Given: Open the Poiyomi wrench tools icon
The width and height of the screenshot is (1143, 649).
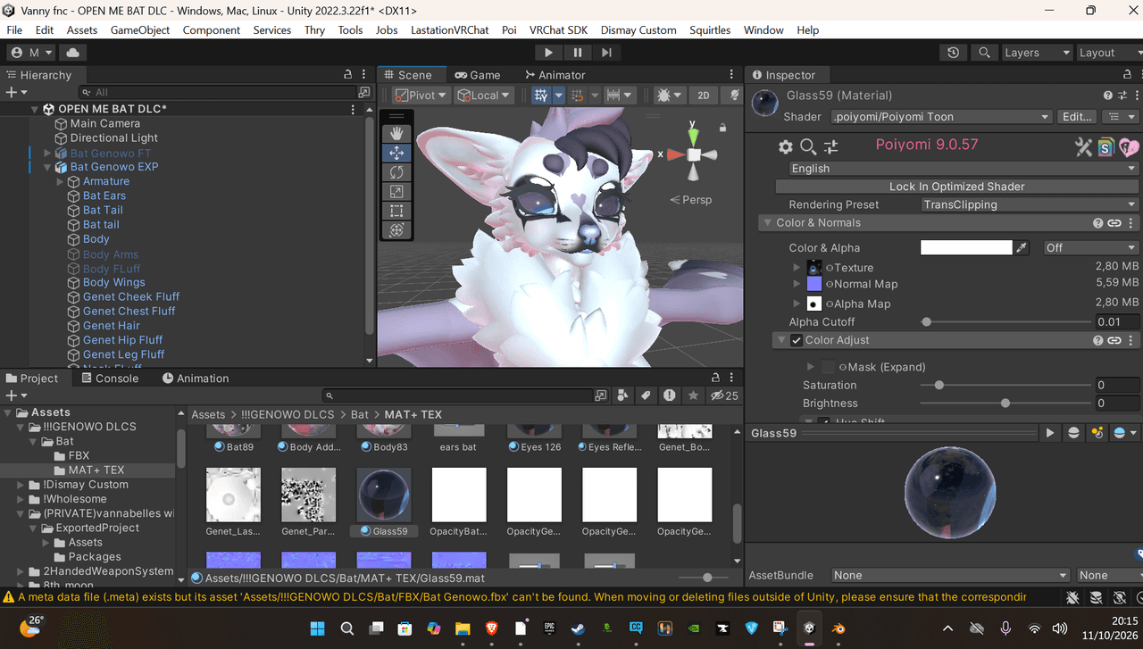Looking at the screenshot, I should [x=1083, y=146].
